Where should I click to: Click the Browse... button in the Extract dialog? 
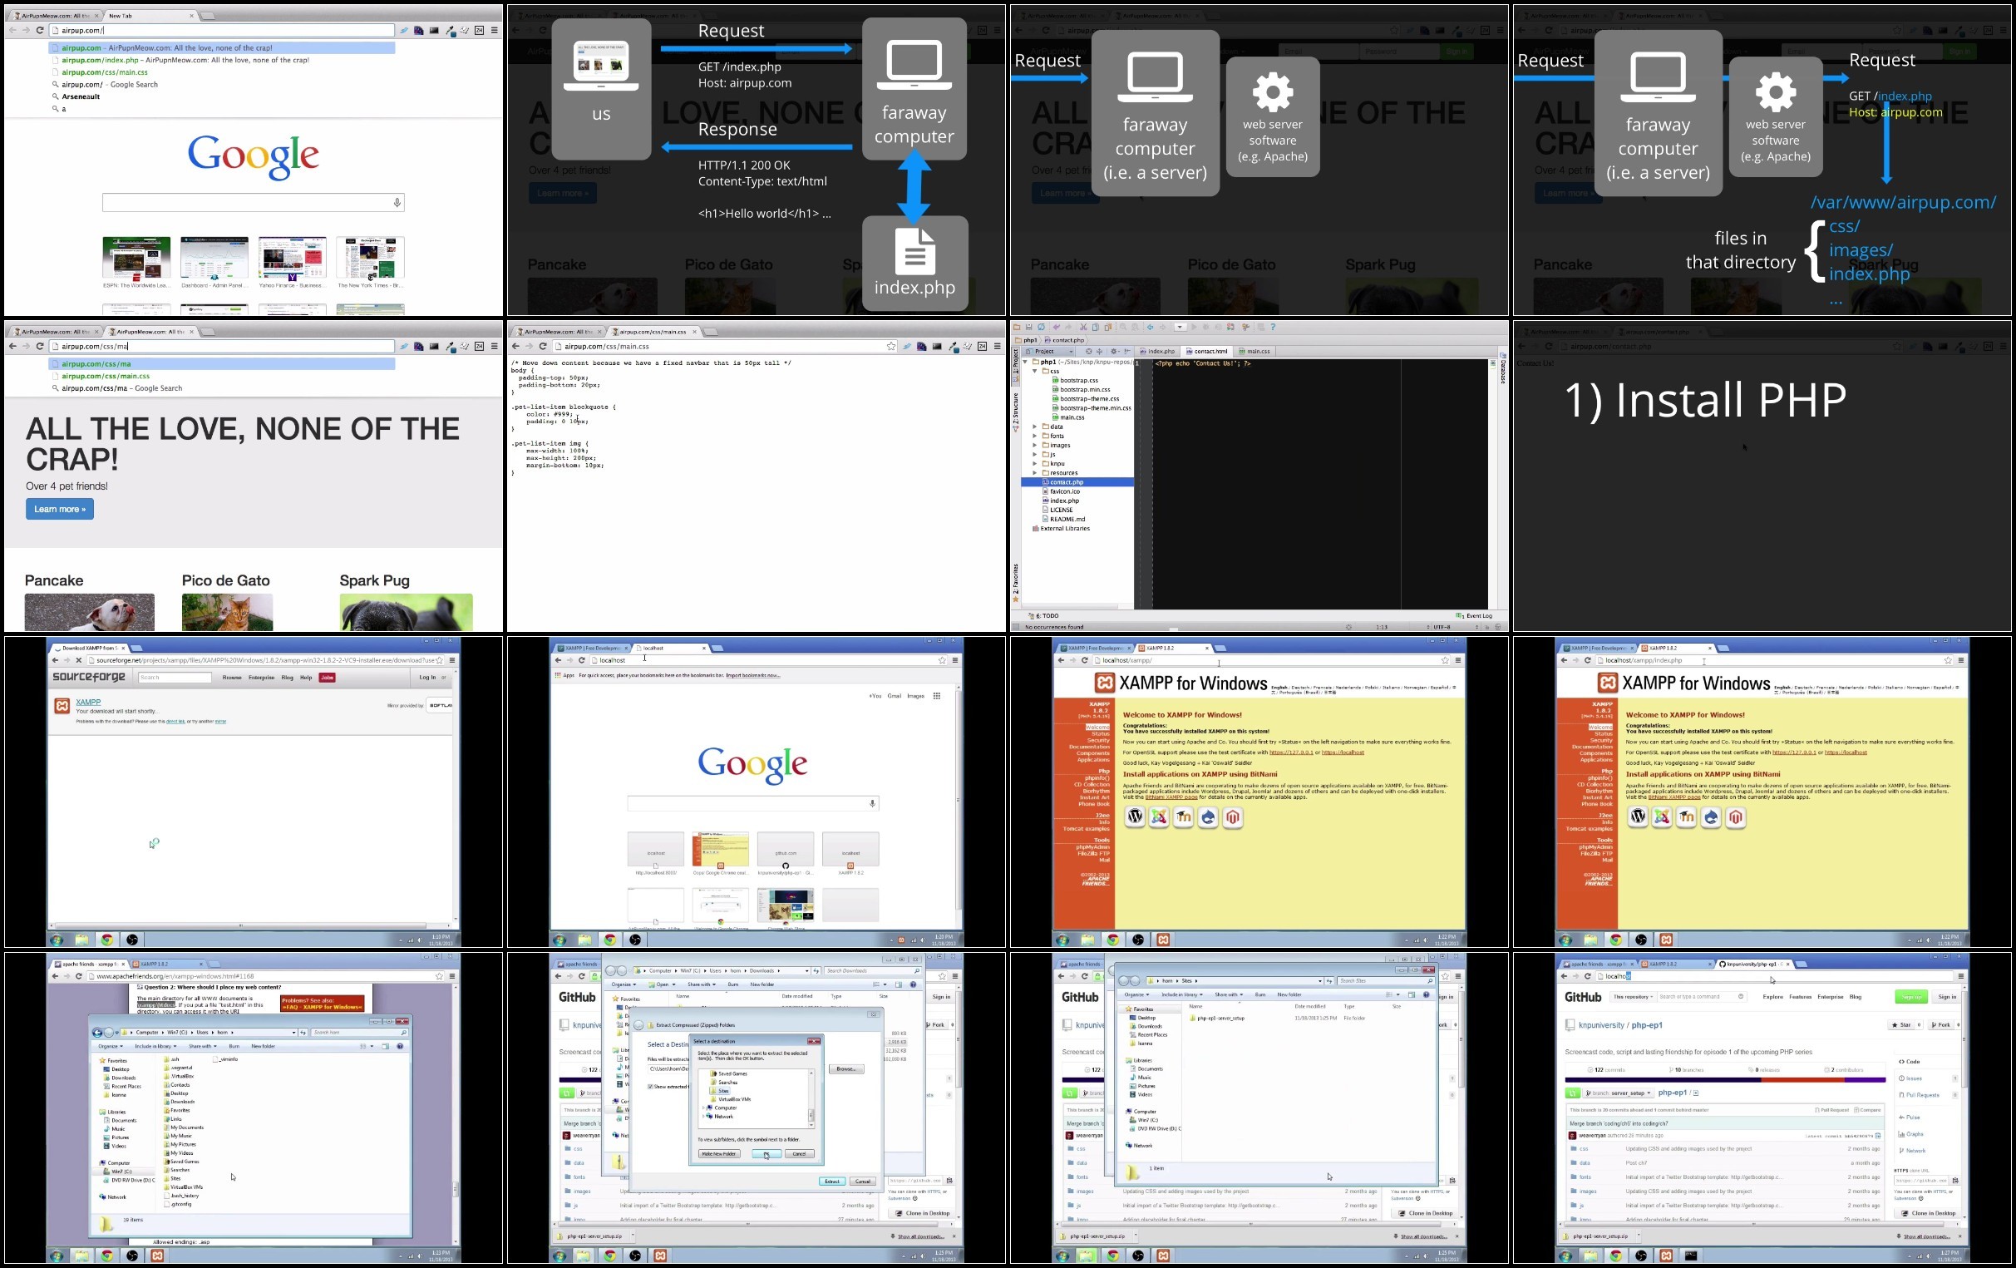click(x=847, y=1069)
